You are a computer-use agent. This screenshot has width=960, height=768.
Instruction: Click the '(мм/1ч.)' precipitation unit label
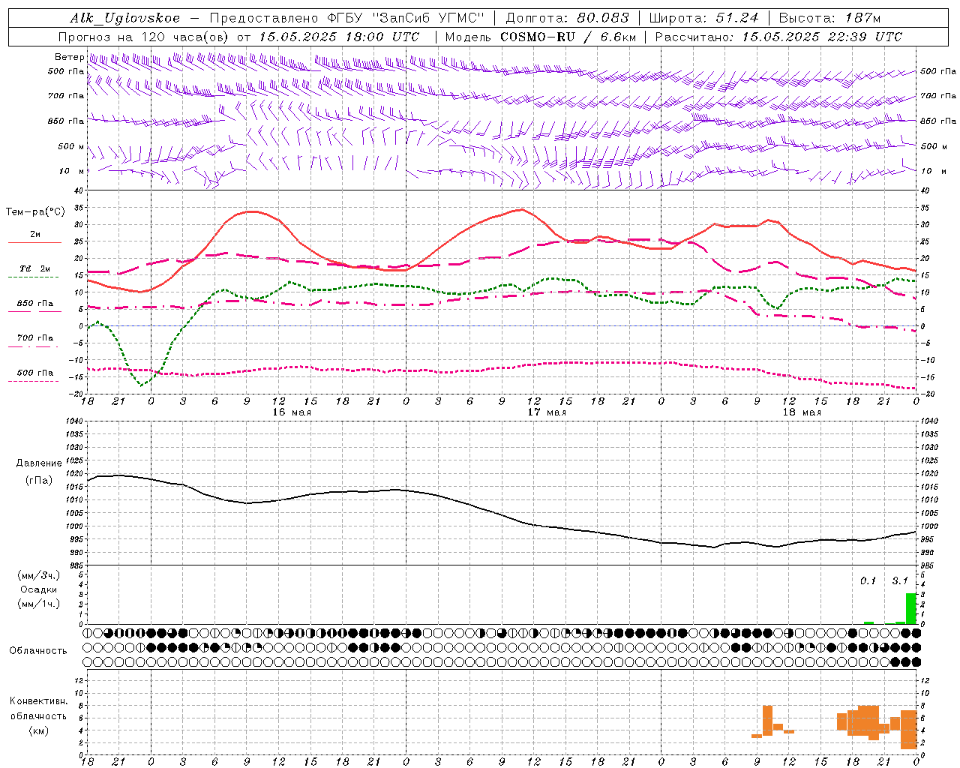(39, 603)
